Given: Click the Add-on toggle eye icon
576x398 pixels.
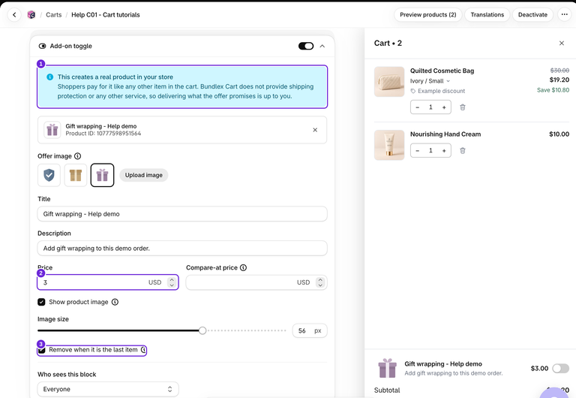Looking at the screenshot, I should click(x=42, y=46).
